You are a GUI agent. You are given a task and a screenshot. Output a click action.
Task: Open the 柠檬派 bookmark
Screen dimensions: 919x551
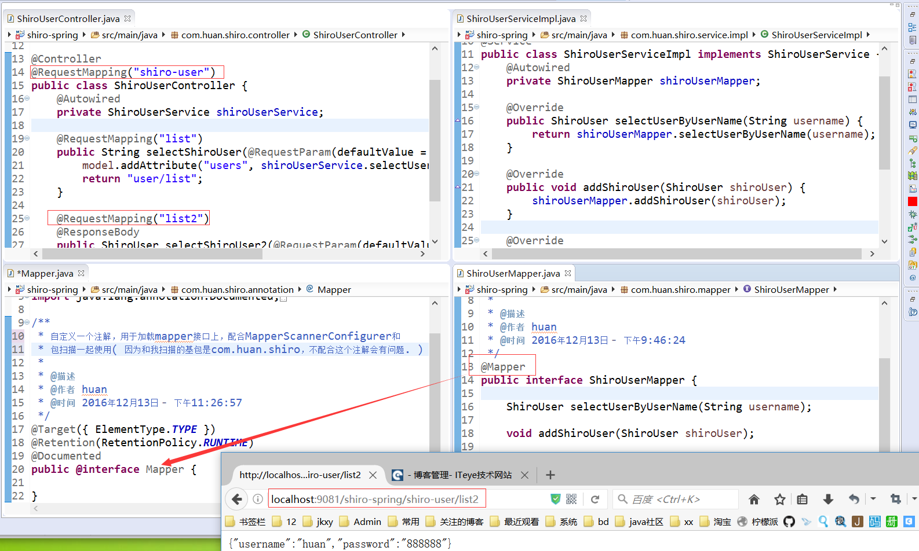click(758, 521)
